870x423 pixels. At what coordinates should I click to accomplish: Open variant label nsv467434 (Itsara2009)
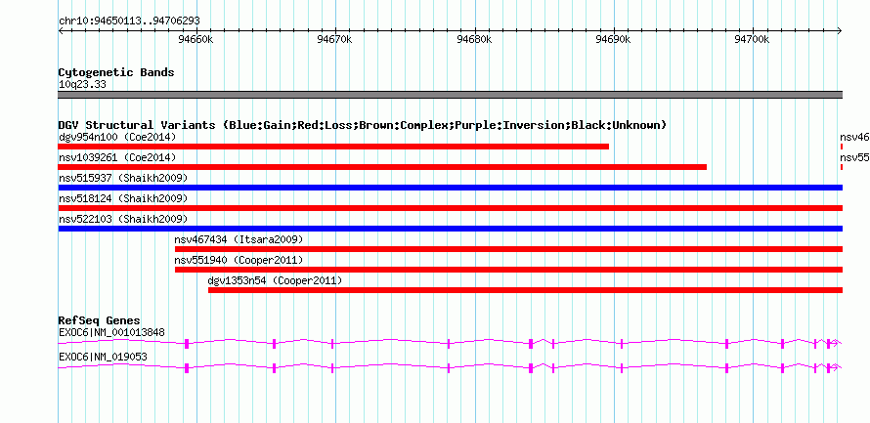[x=239, y=239]
